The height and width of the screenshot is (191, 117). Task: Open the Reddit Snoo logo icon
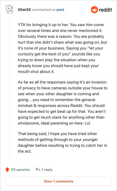click(94, 10)
